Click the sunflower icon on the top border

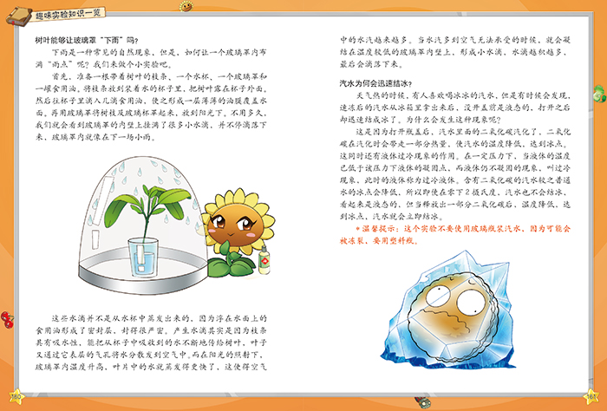point(186,6)
